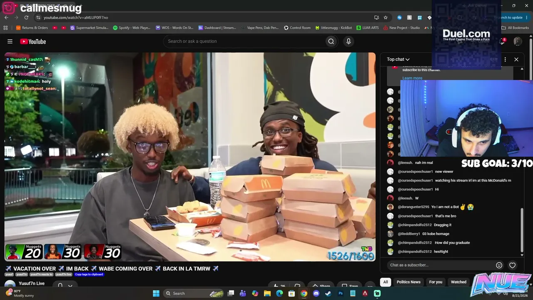
Task: Open Microsoft Teams from taskbar
Action: pos(243,293)
